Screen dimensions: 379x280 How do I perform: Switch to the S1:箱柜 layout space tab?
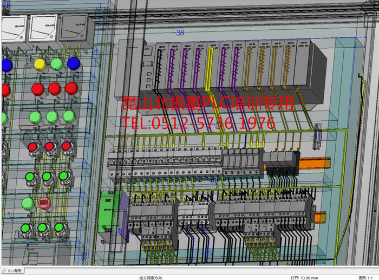click(12, 271)
